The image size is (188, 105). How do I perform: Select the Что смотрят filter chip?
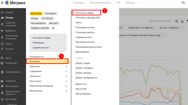click(47, 18)
